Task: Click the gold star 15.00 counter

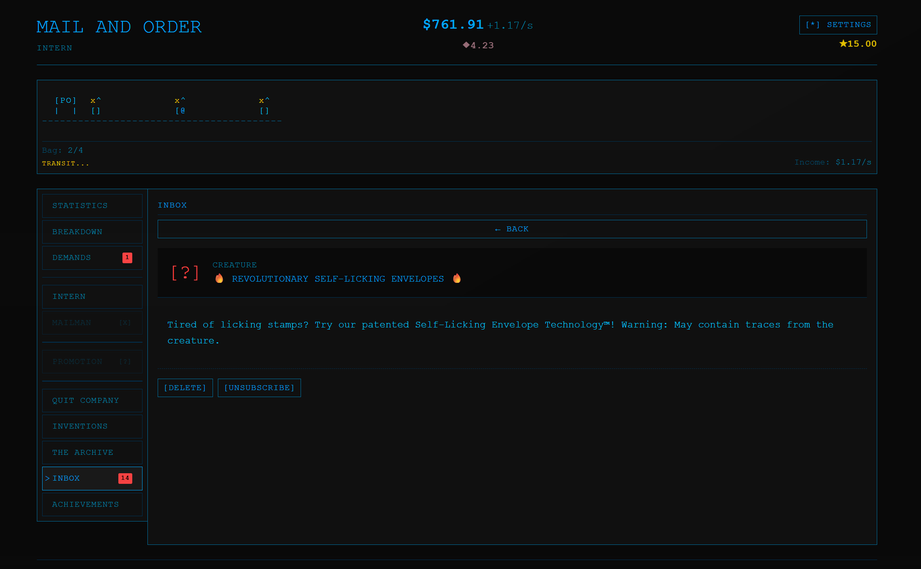Action: [858, 44]
